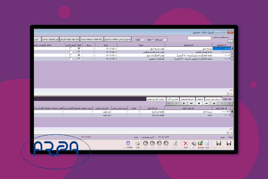Open the 'ضایعات' tab
The image size is (268, 179).
pos(200,99)
